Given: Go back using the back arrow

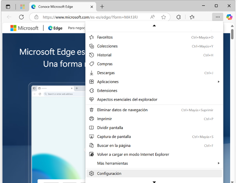Looking at the screenshot, I should pyautogui.click(x=9, y=17).
